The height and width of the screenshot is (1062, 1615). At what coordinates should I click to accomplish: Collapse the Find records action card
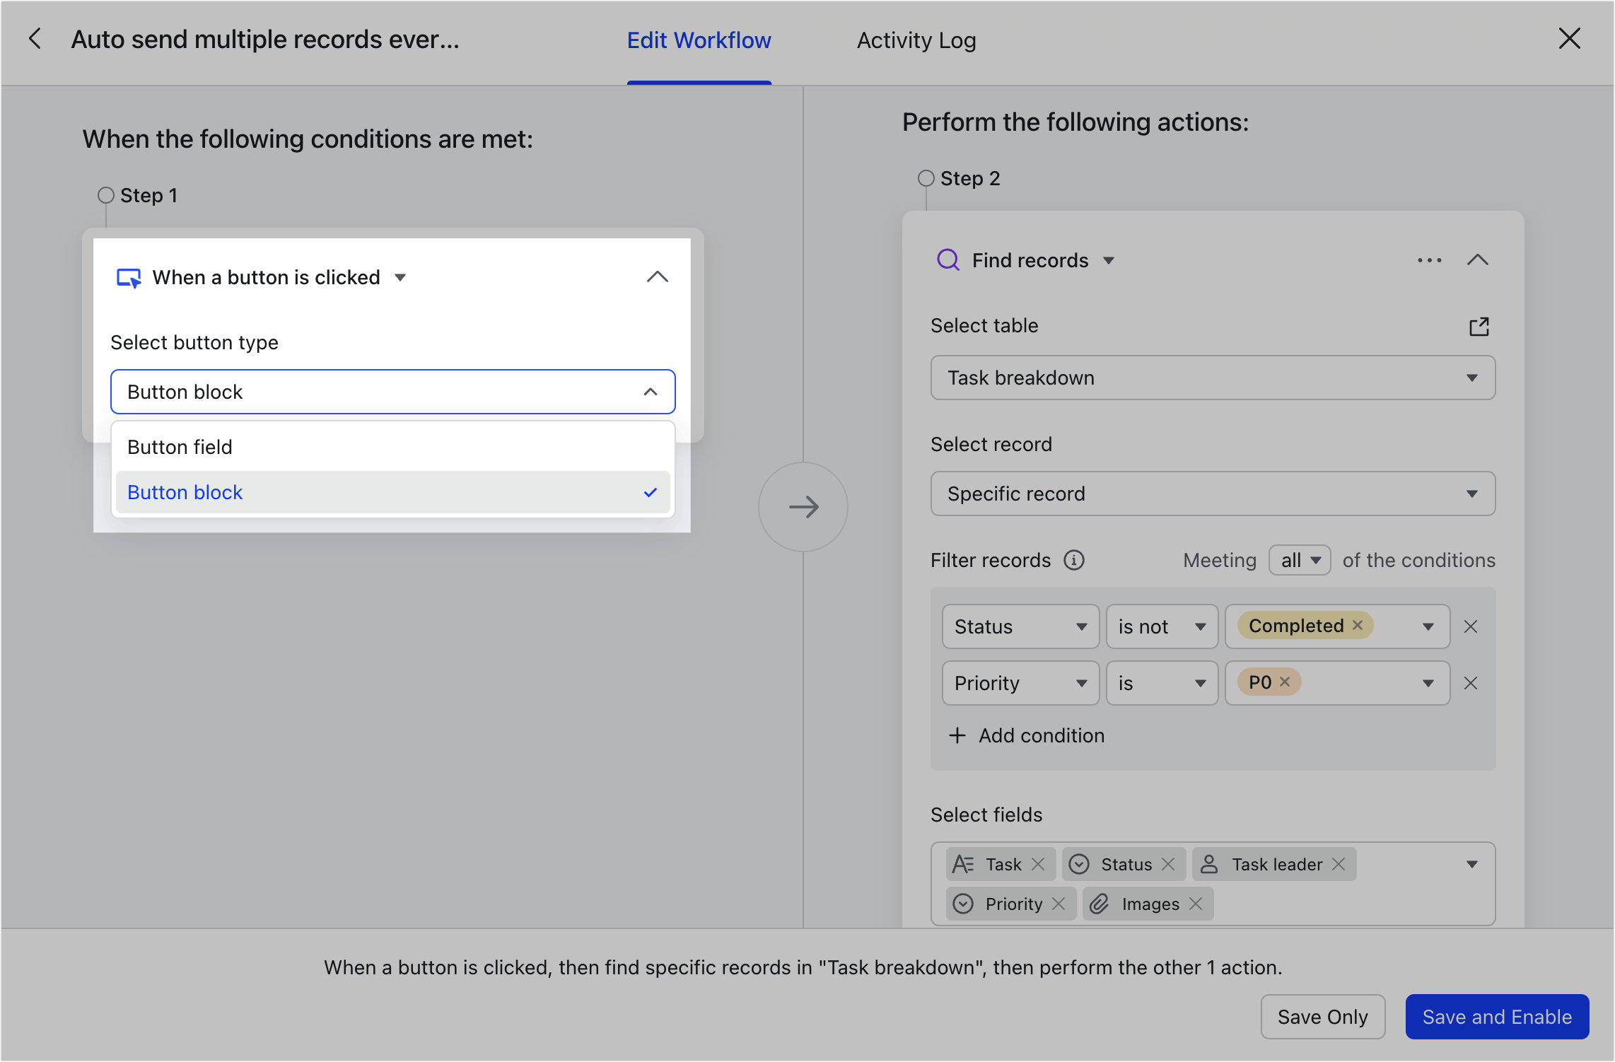[1478, 260]
